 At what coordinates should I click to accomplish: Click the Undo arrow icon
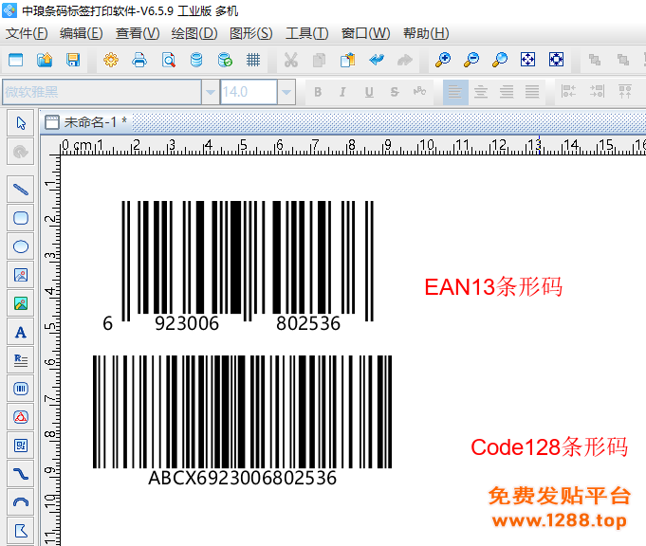pos(377,60)
